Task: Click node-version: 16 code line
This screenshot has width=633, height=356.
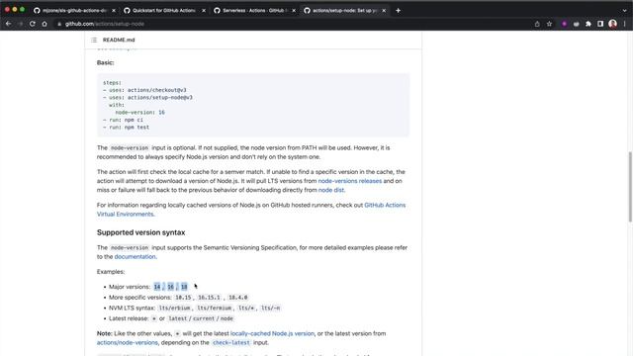Action: click(x=140, y=112)
